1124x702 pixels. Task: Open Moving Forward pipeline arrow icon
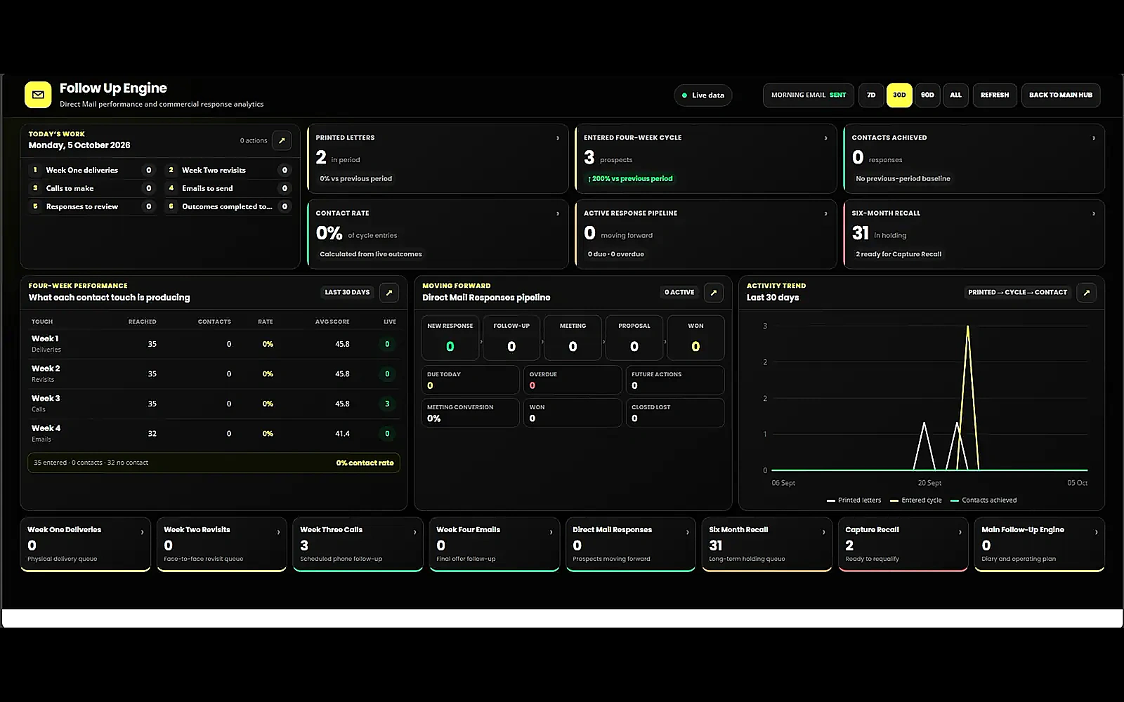coord(714,293)
